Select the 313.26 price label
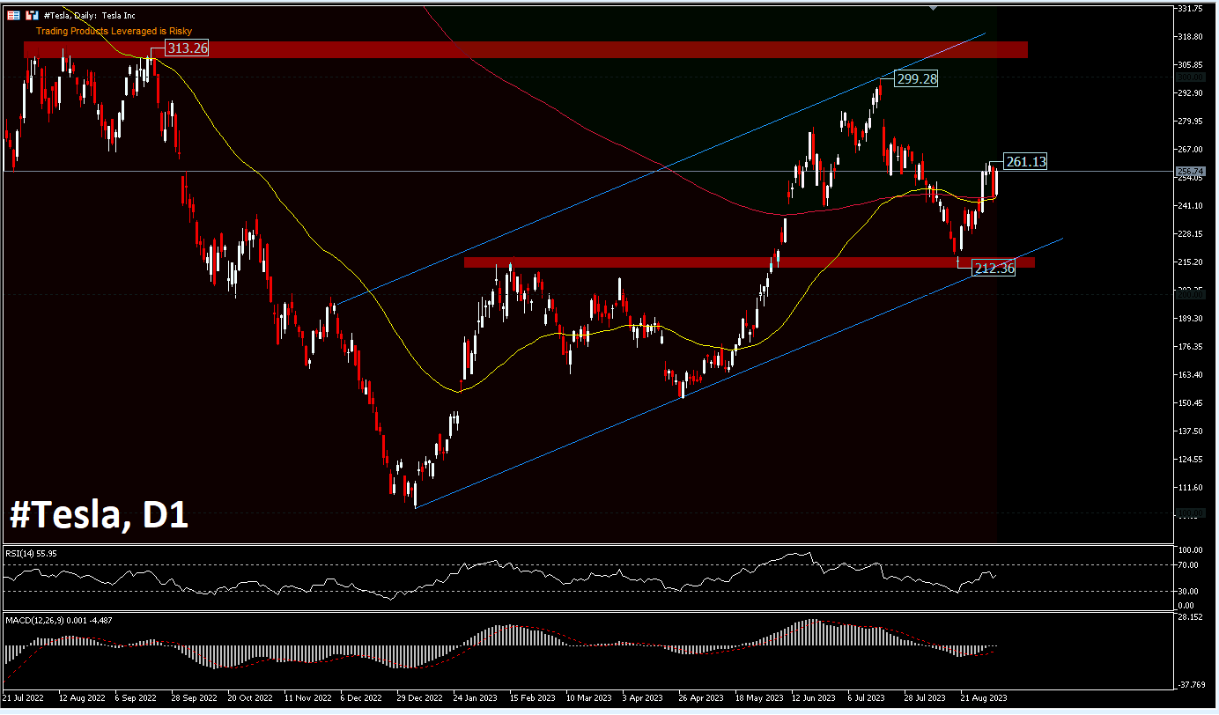1219x715 pixels. [x=187, y=48]
